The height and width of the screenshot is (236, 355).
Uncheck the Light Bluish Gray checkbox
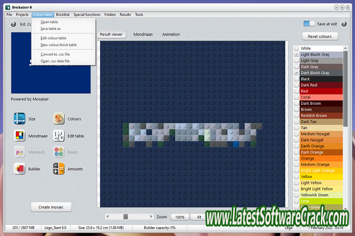tap(296, 55)
